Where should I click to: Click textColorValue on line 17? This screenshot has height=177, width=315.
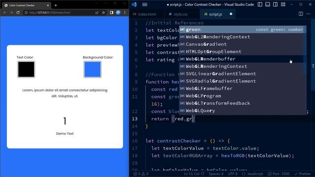pyautogui.click(x=183, y=148)
